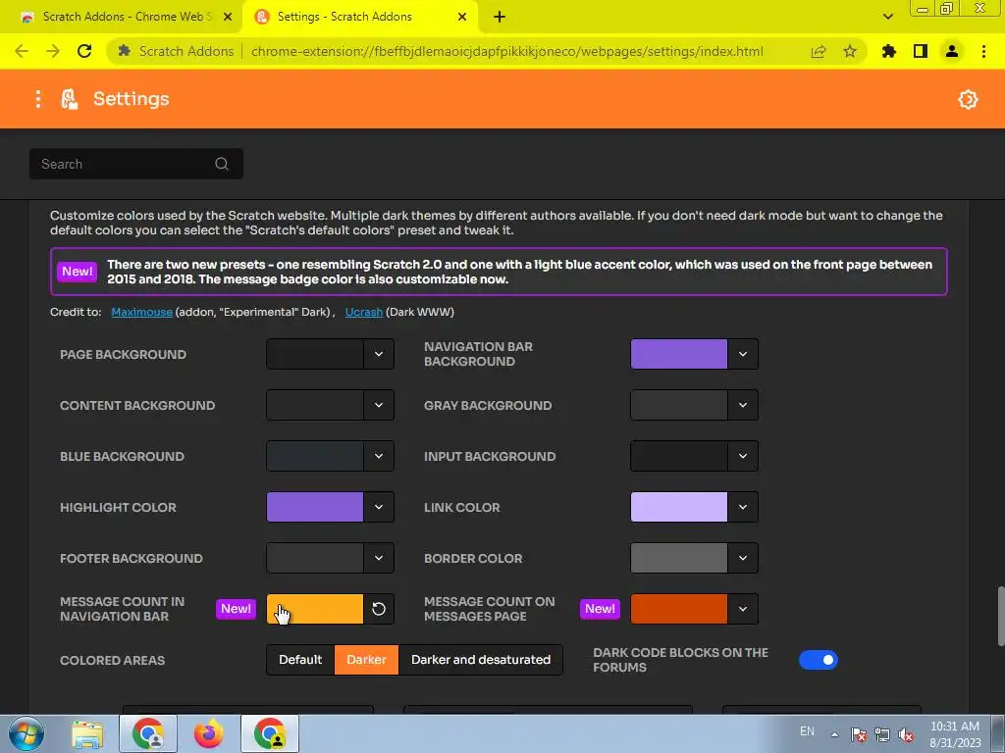Open the Windows Start menu

(x=26, y=733)
